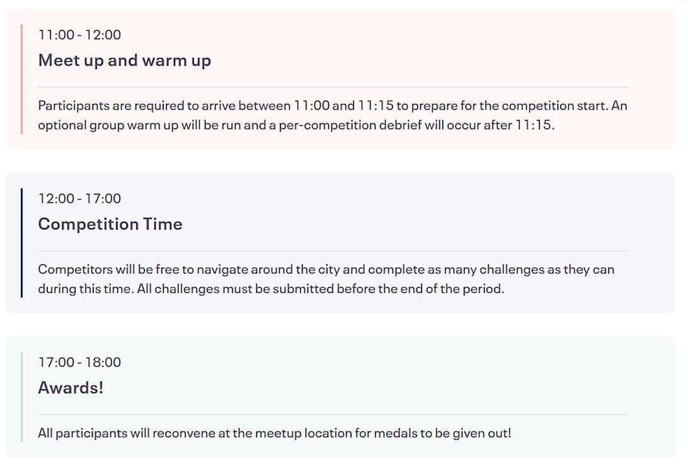The height and width of the screenshot is (466, 688).
Task: Click the Meet up and warm up heading
Action: click(x=124, y=60)
